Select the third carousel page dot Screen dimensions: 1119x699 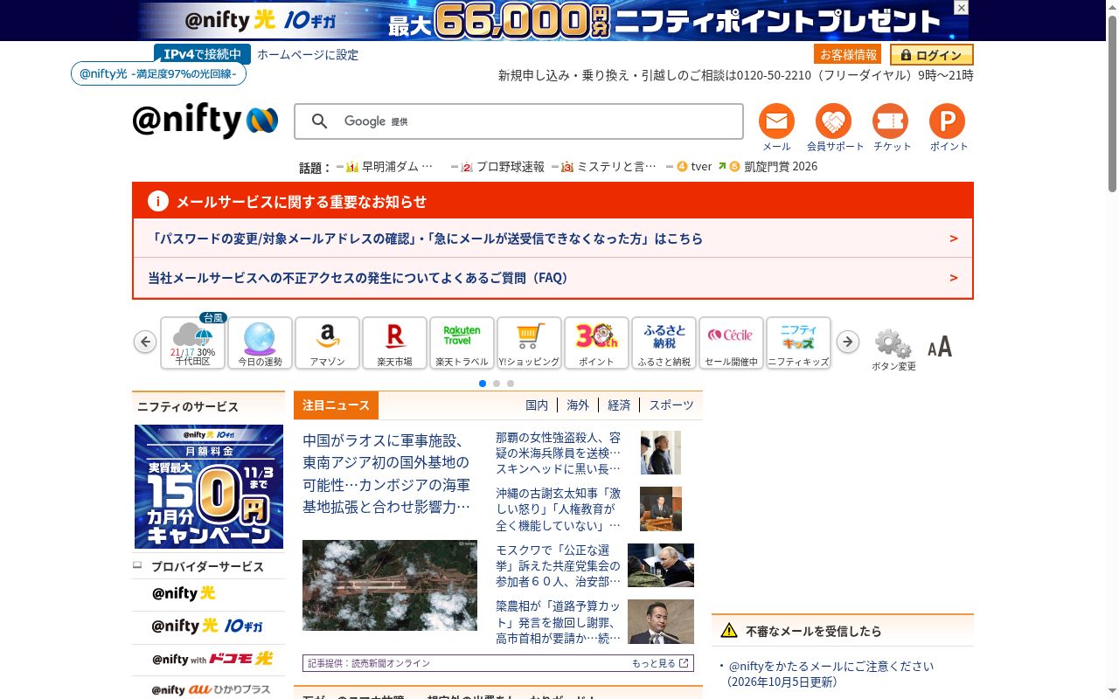coord(511,384)
